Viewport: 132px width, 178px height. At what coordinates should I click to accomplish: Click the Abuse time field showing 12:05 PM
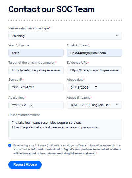36,105
